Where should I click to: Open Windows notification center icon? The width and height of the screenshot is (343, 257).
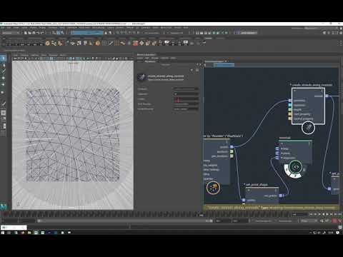click(338, 233)
